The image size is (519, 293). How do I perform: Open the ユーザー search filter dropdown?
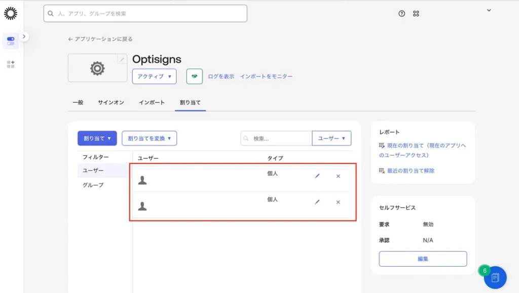pos(331,138)
